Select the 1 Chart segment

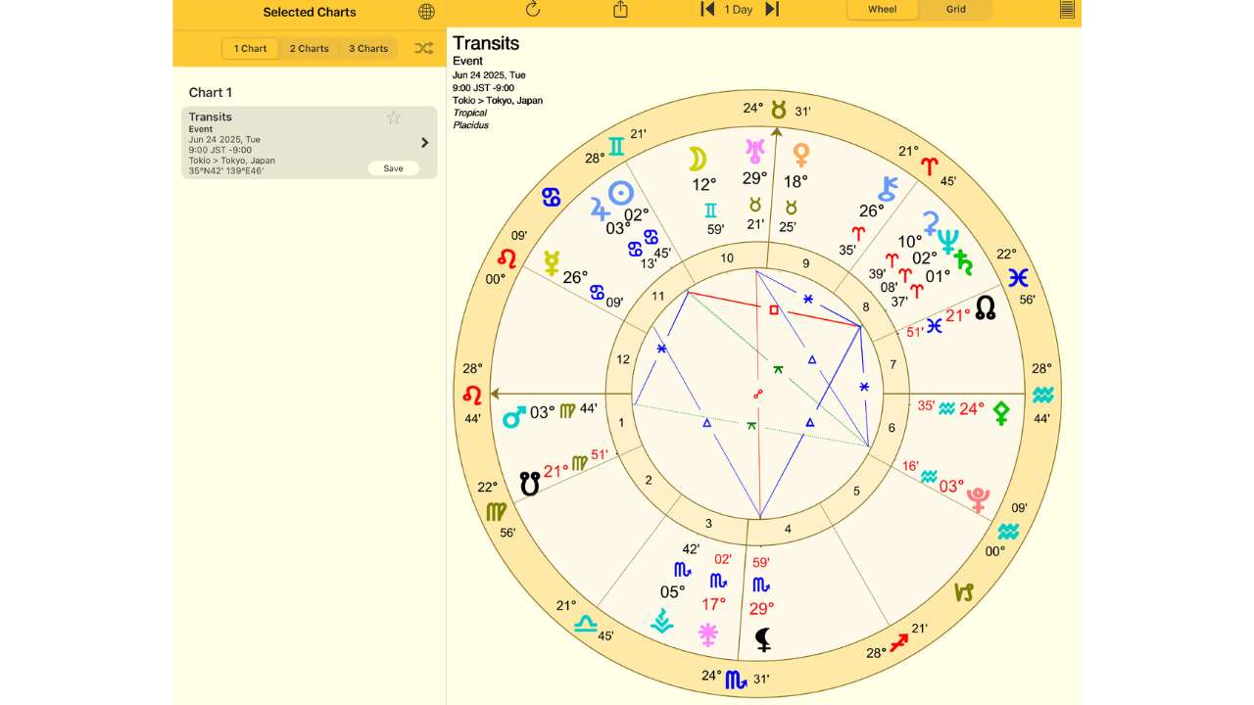[x=251, y=48]
